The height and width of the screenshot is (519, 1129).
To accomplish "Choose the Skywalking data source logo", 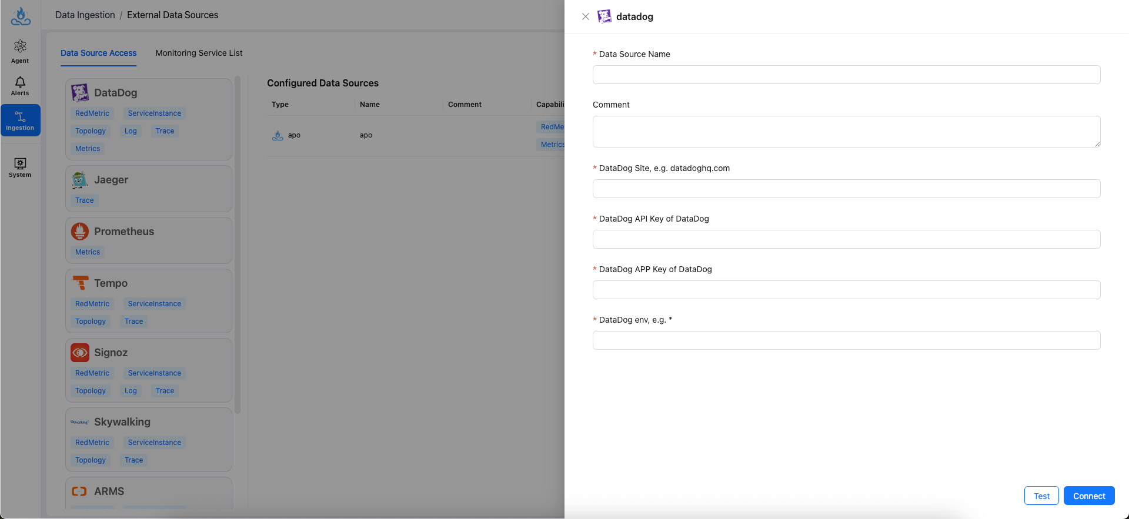I will tap(79, 422).
